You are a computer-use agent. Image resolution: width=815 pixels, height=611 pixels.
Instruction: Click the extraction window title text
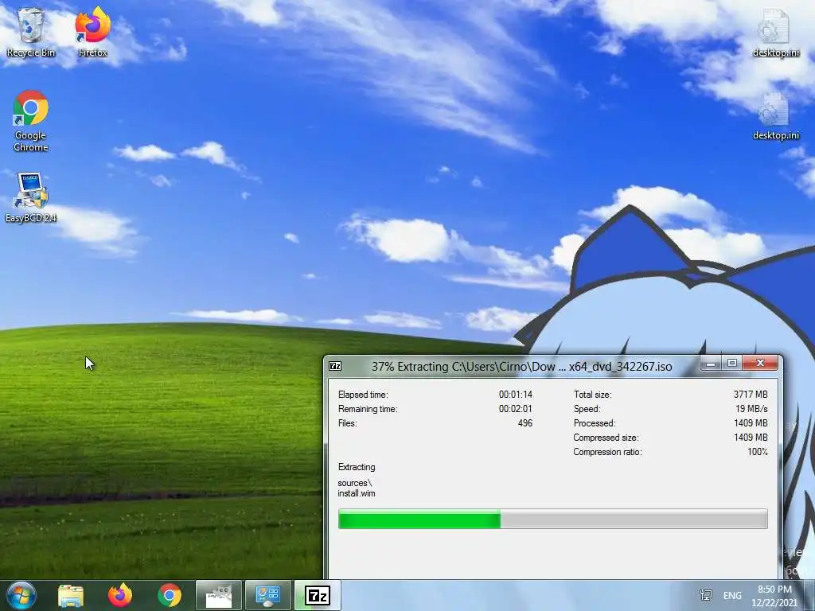click(x=522, y=367)
